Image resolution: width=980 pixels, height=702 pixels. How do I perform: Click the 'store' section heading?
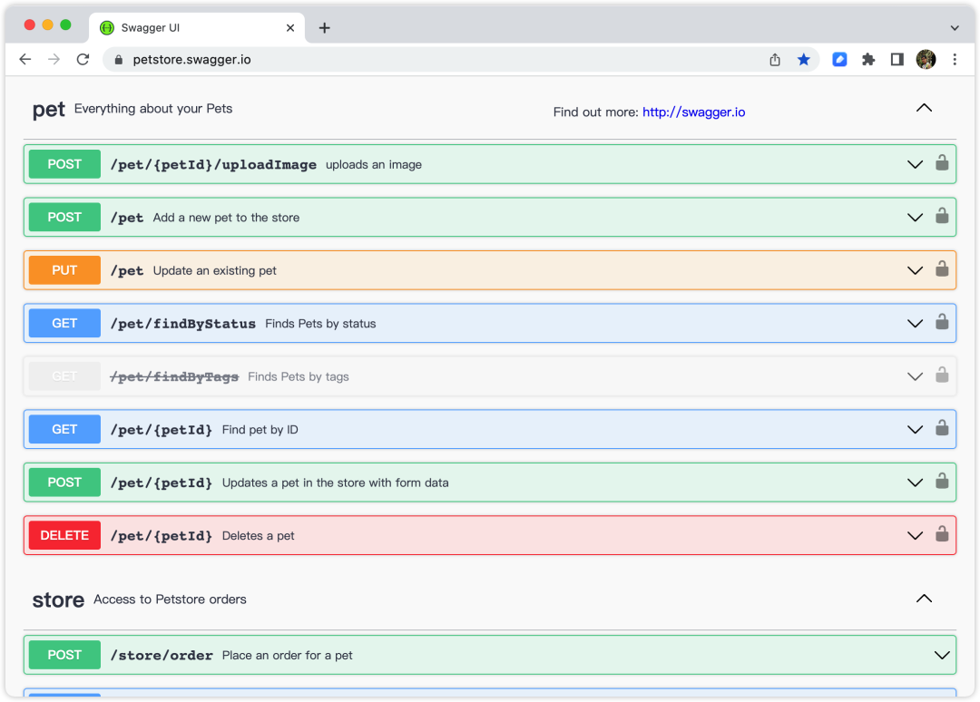(x=58, y=600)
